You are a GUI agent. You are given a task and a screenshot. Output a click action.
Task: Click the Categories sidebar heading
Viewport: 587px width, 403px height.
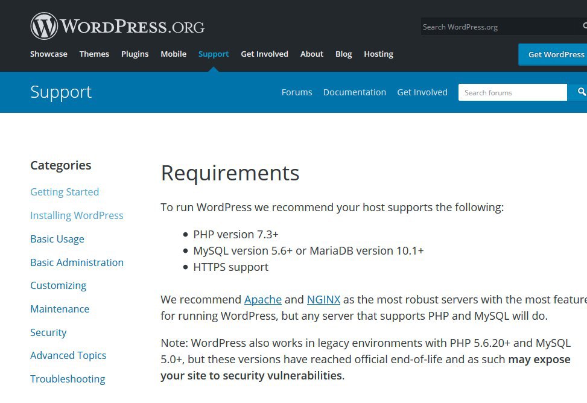(x=61, y=165)
